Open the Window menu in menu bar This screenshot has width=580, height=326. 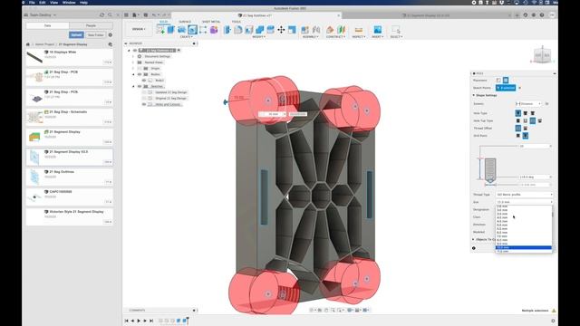[x=69, y=2]
